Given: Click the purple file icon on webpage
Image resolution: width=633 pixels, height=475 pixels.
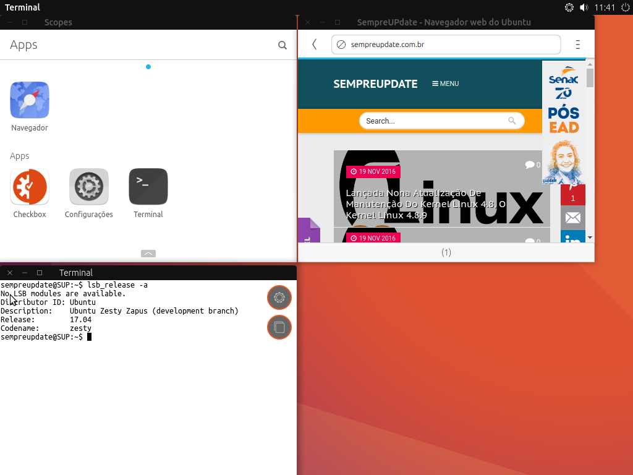Looking at the screenshot, I should (309, 230).
